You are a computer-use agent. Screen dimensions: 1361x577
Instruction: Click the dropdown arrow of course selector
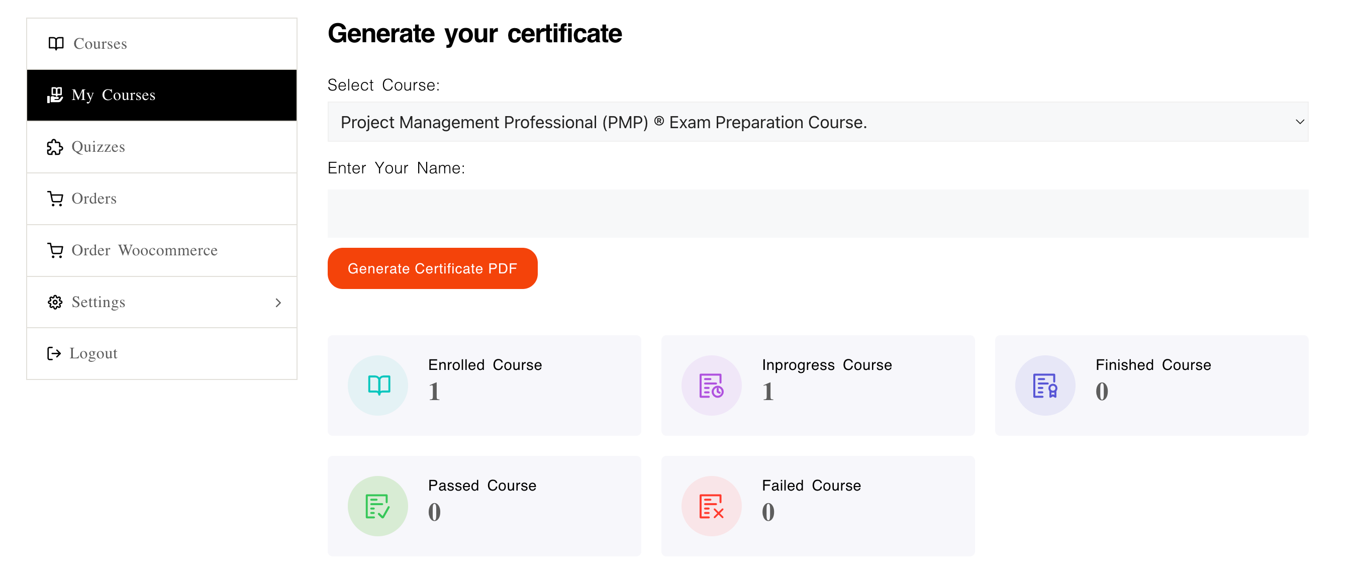pos(1299,122)
